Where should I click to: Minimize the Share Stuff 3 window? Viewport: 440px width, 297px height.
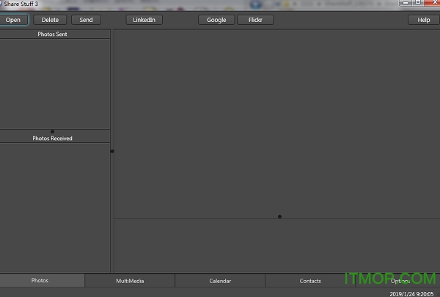406,3
